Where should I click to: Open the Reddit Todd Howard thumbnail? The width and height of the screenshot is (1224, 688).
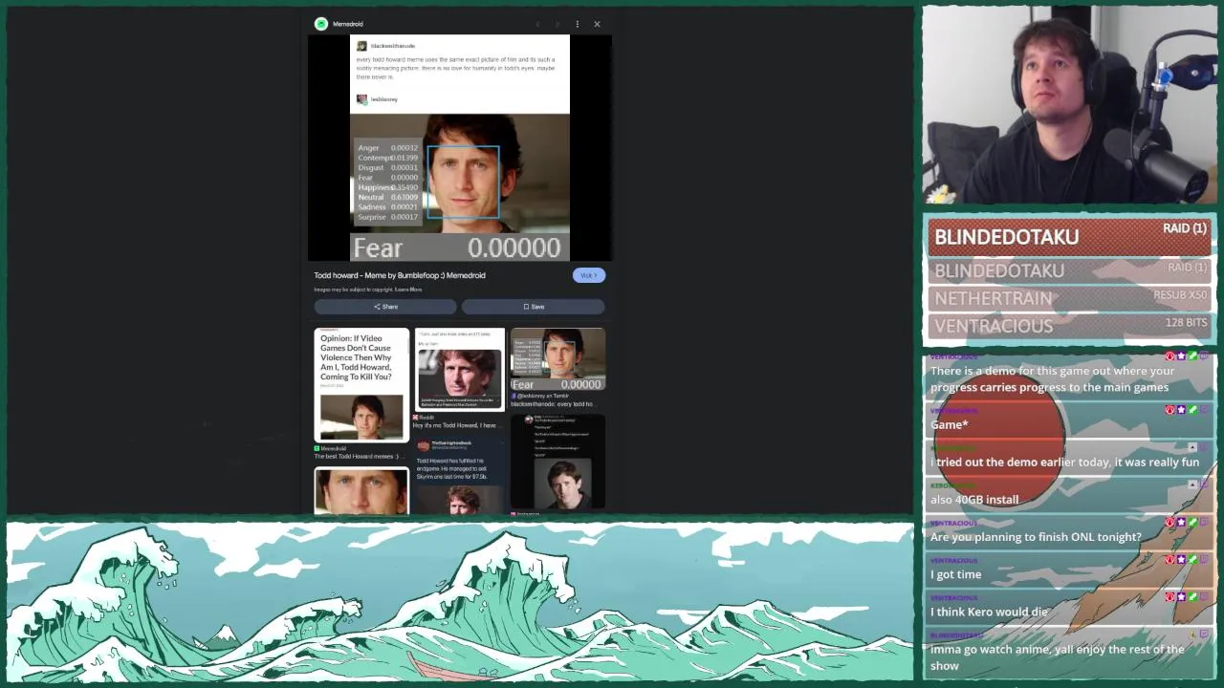coord(460,369)
